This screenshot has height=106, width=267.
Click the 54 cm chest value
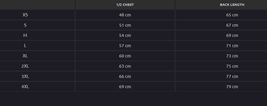pos(125,35)
